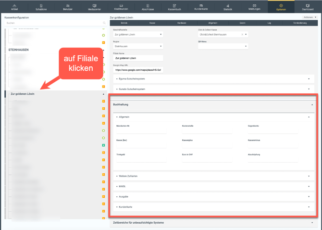Open the Aktionen button menu
This screenshot has width=322, height=230.
coord(310,17)
